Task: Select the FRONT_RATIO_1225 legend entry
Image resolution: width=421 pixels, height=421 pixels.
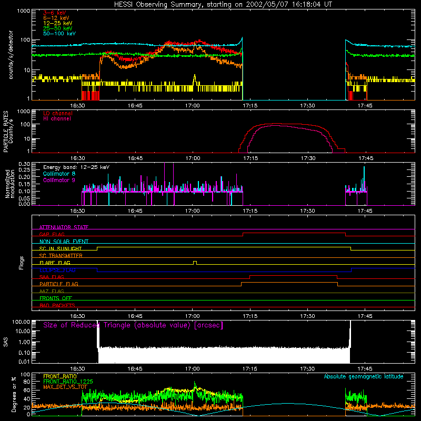Action: pyautogui.click(x=68, y=382)
